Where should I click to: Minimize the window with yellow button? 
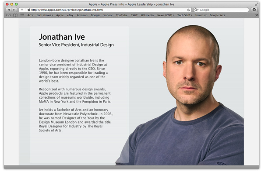[12, 4]
